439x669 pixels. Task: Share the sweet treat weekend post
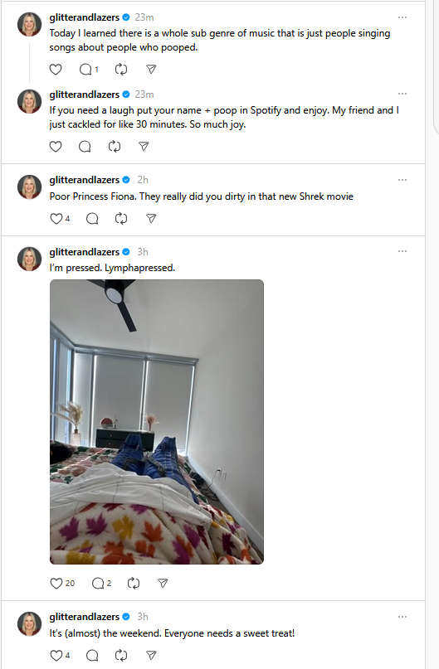151,655
